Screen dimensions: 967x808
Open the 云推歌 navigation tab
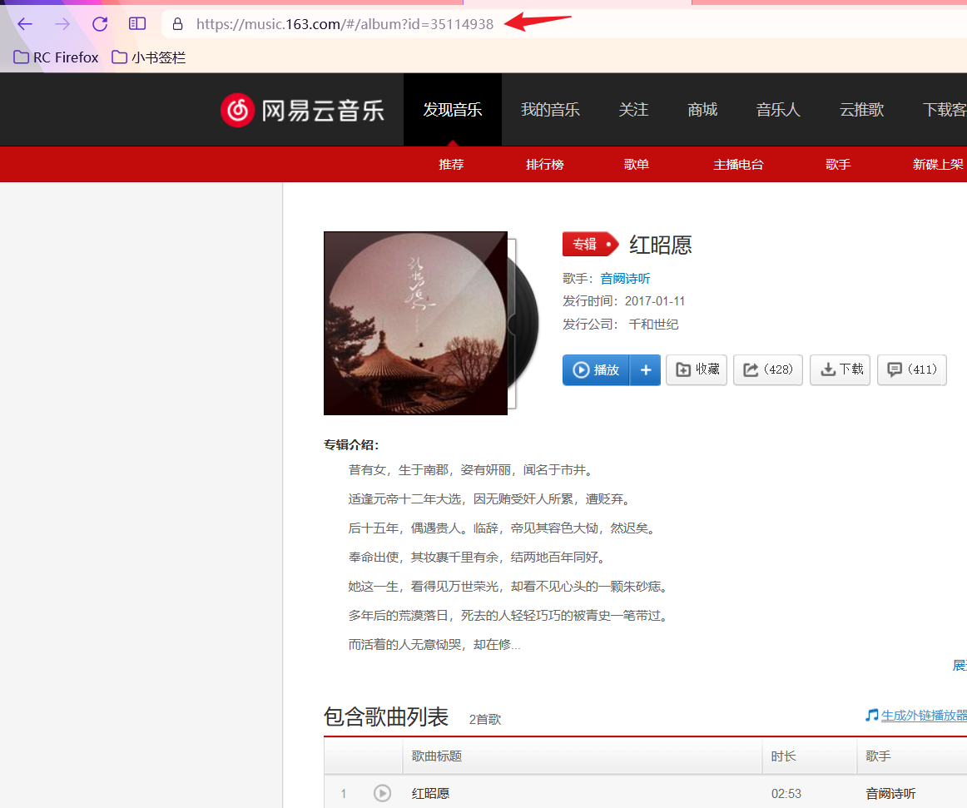[x=861, y=110]
